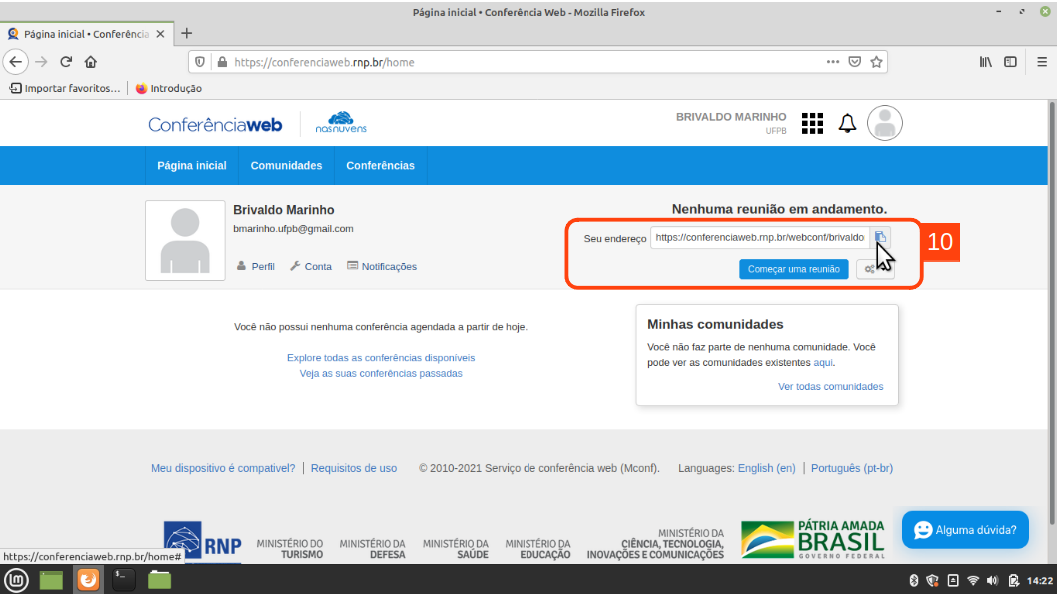Bookmark this page with star icon
The image size is (1057, 594).
tap(876, 62)
